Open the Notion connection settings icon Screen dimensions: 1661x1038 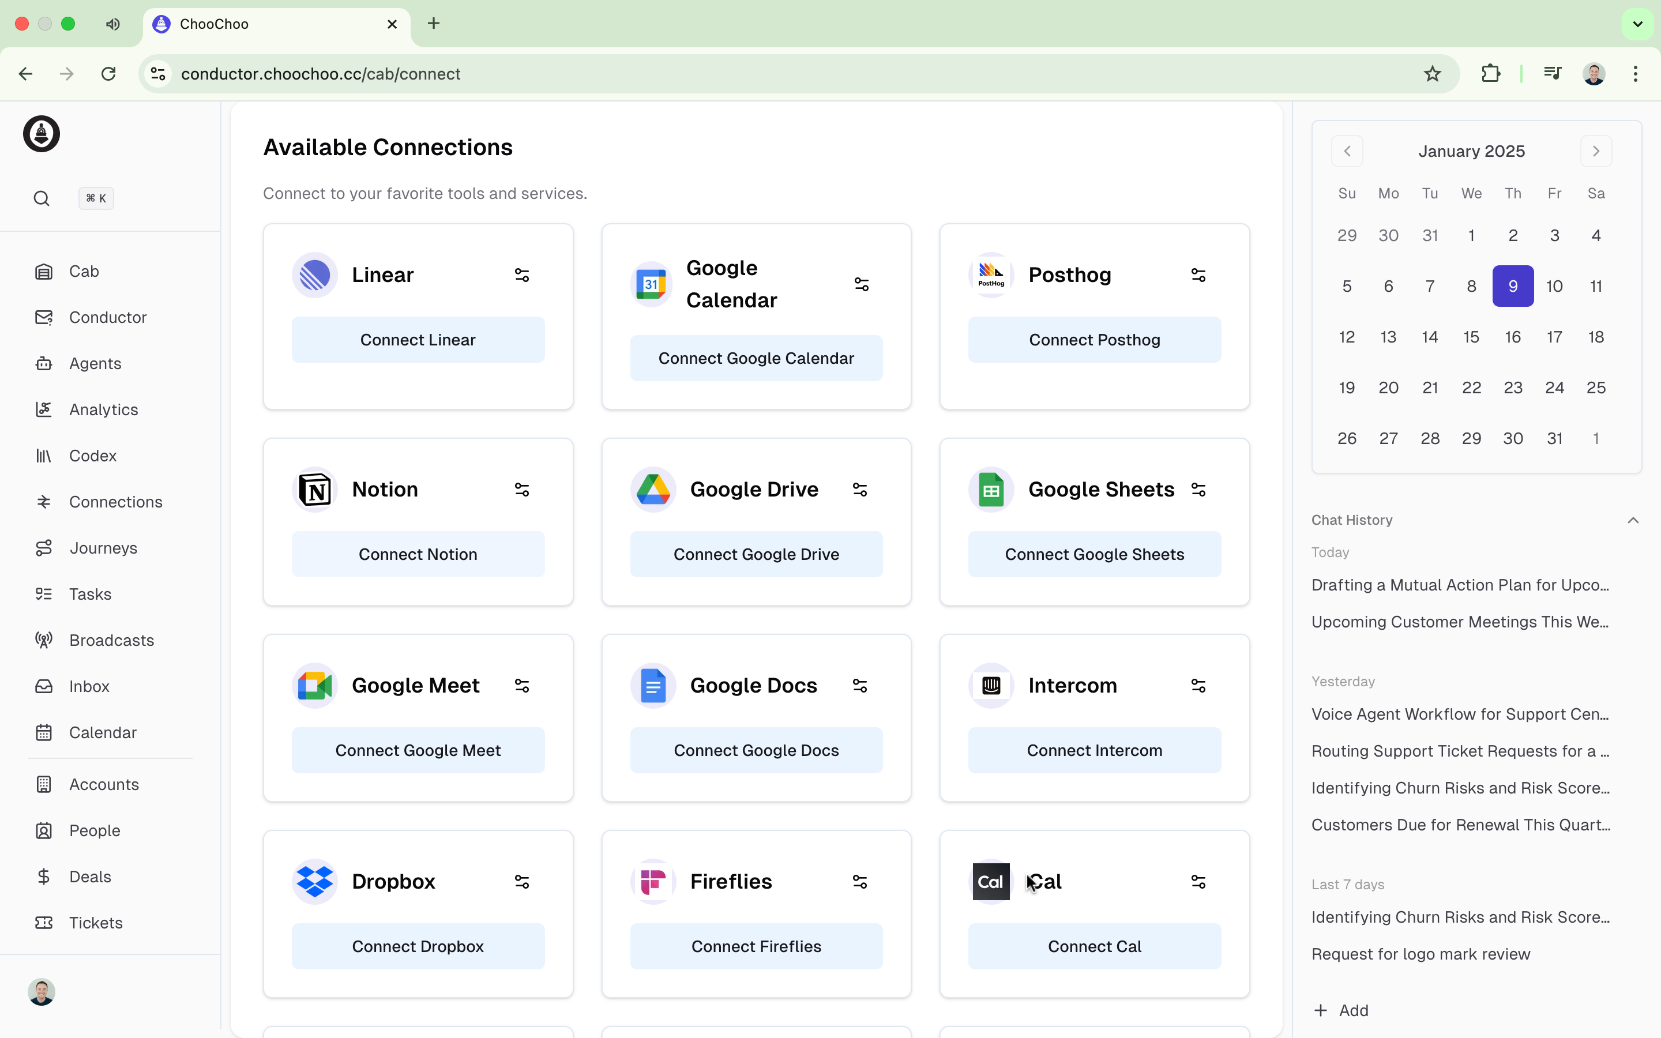521,490
